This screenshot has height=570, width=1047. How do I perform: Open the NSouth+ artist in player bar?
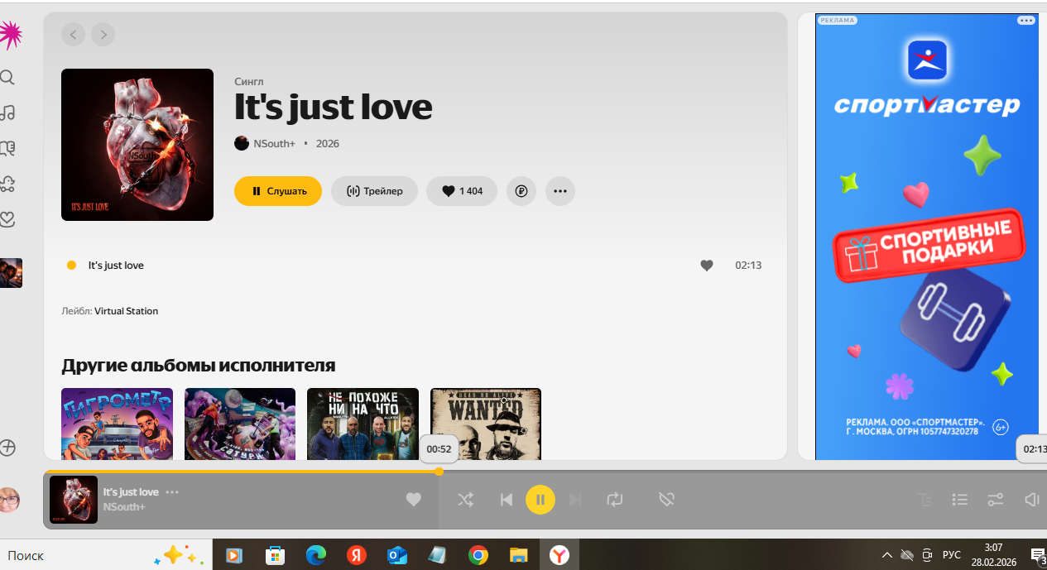point(124,506)
